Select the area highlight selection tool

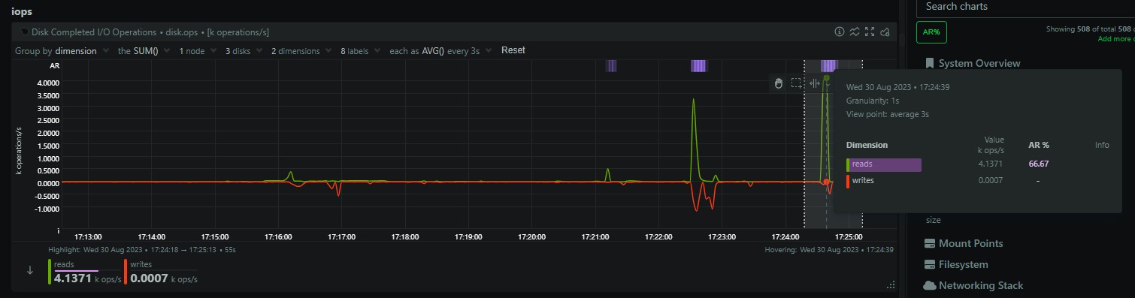coord(797,83)
